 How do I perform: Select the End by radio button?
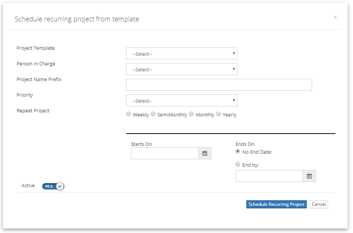point(238,164)
